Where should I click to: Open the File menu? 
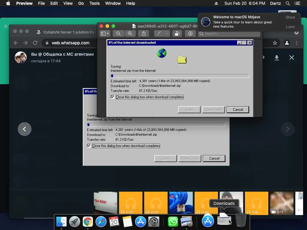click(41, 3)
